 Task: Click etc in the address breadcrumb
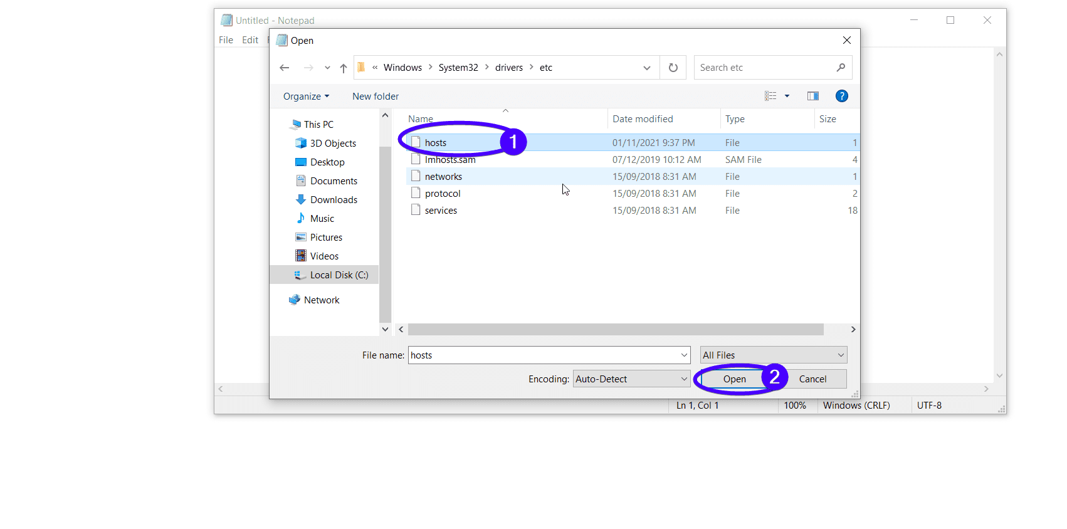(x=546, y=68)
